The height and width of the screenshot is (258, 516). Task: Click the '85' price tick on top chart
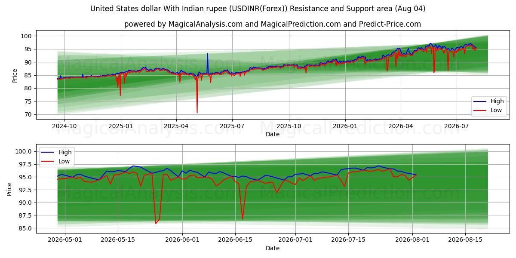click(x=28, y=75)
